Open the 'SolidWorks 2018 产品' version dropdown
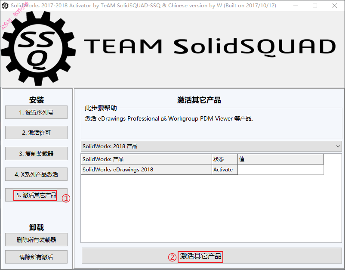Screen dimensions: 345x270 tap(211, 146)
